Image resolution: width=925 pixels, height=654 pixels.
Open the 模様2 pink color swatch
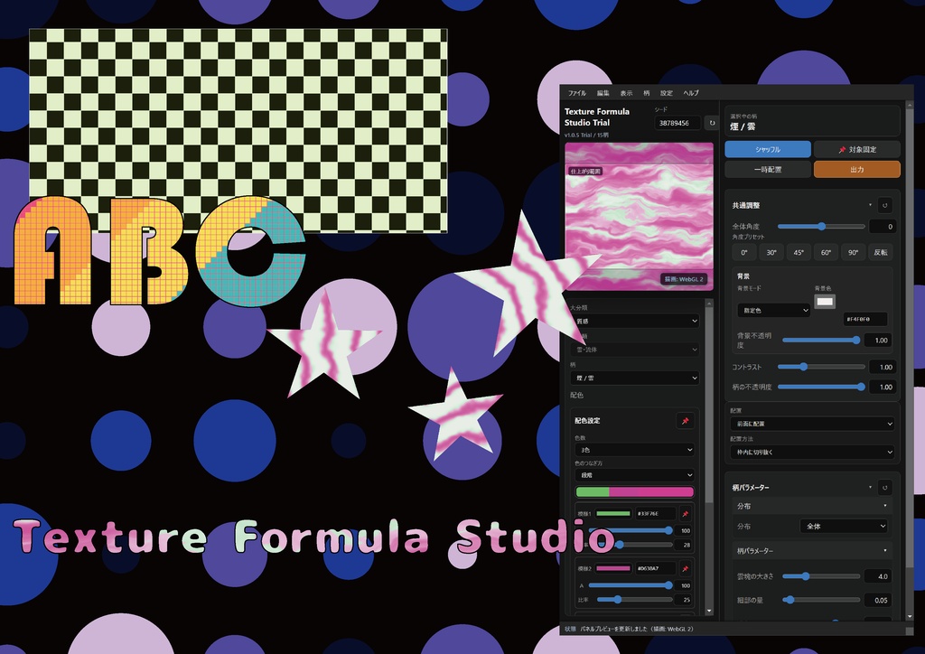point(613,569)
